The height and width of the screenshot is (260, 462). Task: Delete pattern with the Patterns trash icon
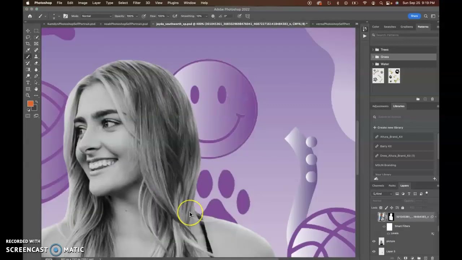pyautogui.click(x=432, y=99)
